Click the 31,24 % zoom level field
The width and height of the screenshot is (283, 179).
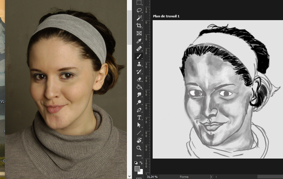pyautogui.click(x=152, y=177)
